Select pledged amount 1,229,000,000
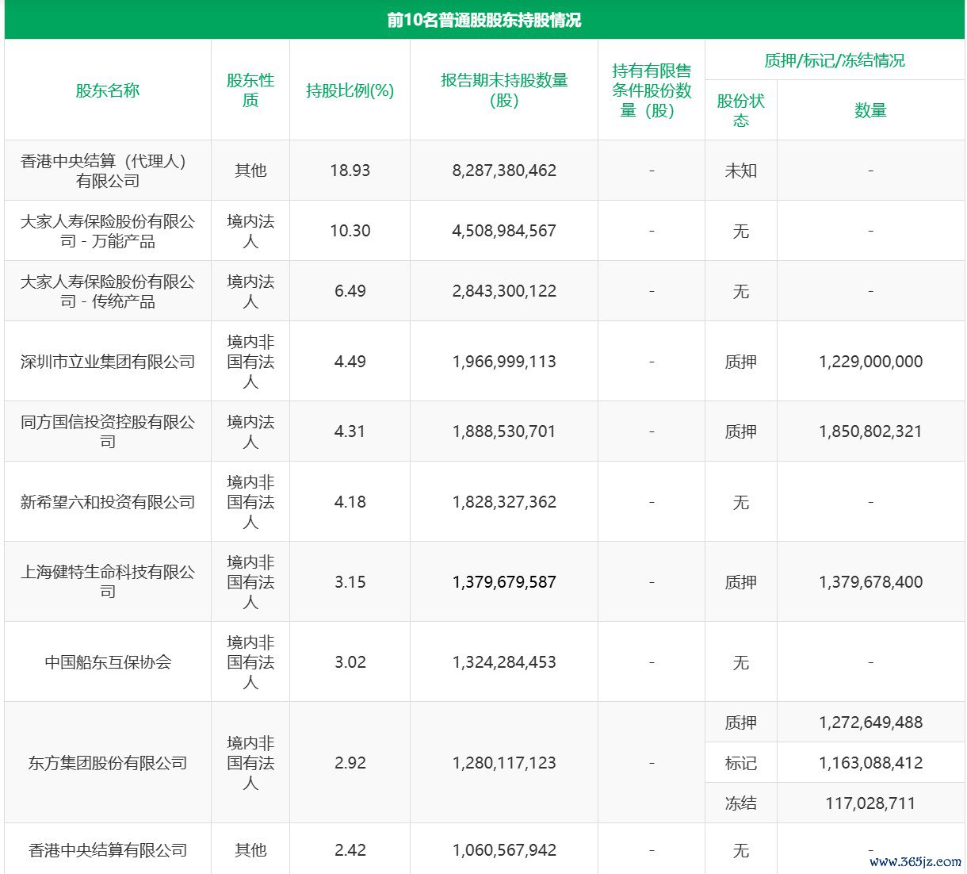 point(870,362)
